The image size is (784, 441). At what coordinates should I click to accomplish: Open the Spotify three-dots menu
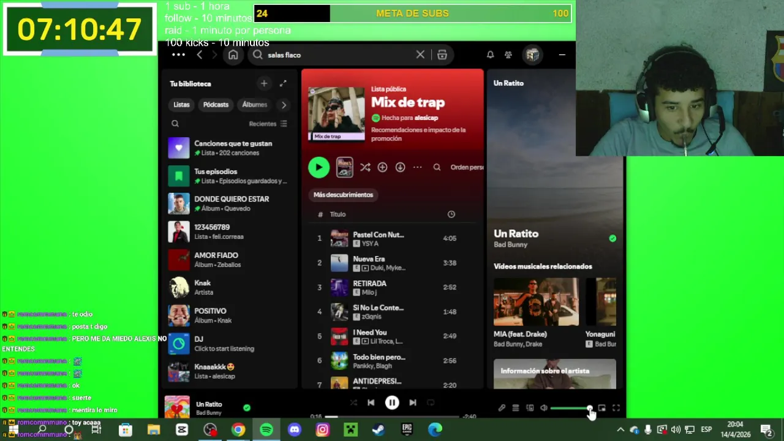[x=178, y=55]
